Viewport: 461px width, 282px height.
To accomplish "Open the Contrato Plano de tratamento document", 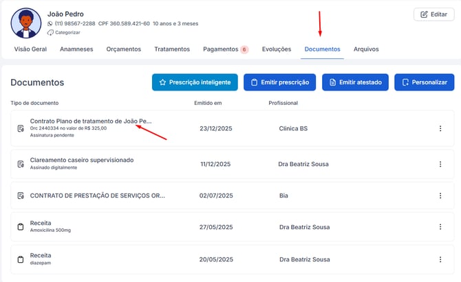I will point(90,121).
